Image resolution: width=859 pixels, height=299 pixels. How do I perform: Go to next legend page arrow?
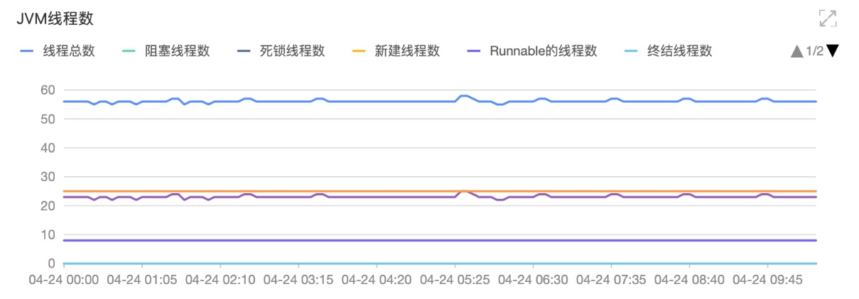tap(833, 51)
